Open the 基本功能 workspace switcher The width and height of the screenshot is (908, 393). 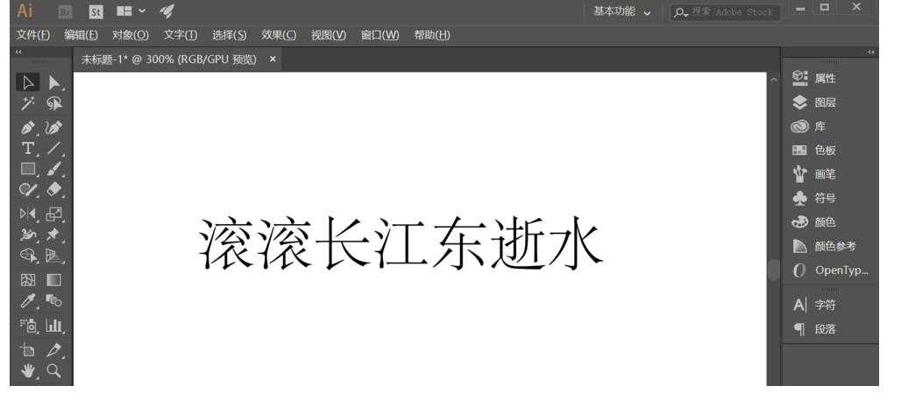[x=622, y=11]
